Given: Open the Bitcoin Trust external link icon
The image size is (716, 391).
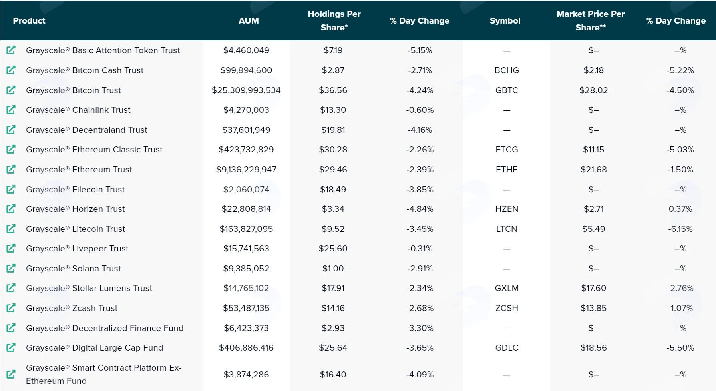Looking at the screenshot, I should (11, 90).
